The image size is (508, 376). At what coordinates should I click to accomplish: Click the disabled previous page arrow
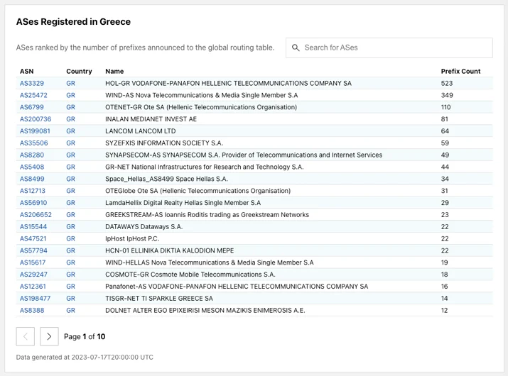pos(26,336)
